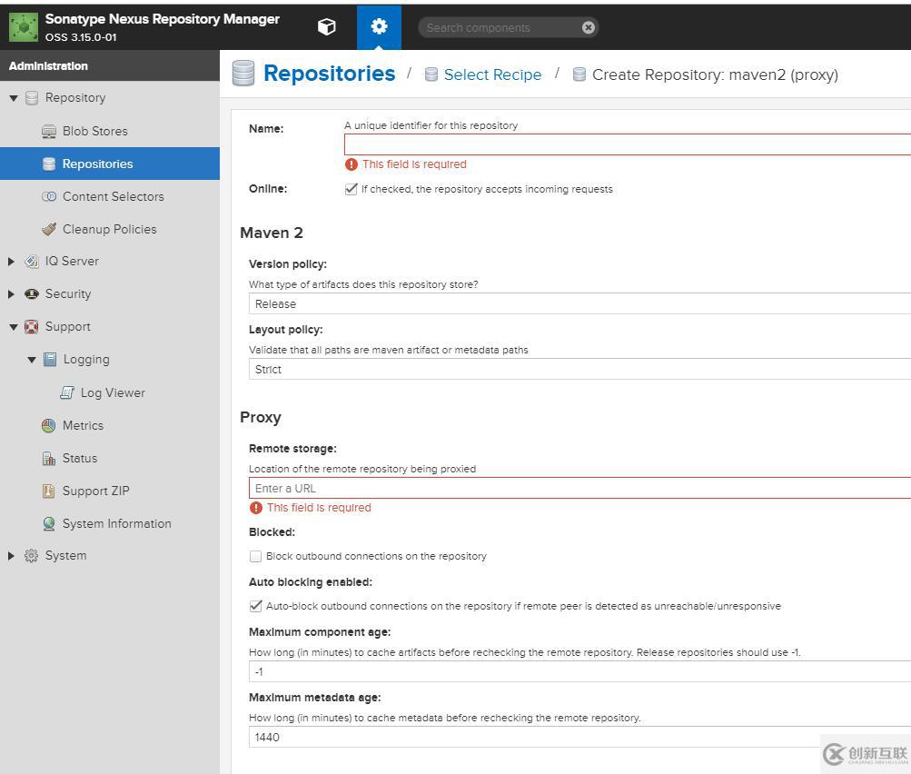Screen dimensions: 911x774
Task: Clear the search components box with X icon
Action: (x=588, y=27)
